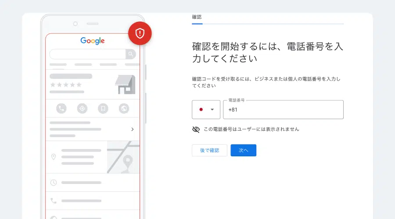Click the magnifier search icon in mockup
395x219 pixels.
click(x=130, y=54)
